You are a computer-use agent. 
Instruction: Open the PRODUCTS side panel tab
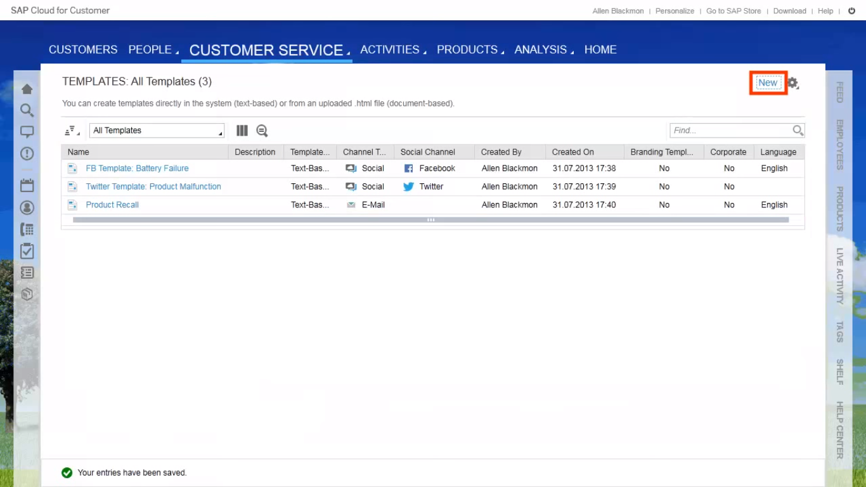[840, 209]
